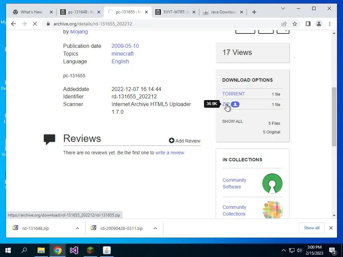Show hidden system tray icons
Viewport: 343px width, 257px height.
[x=283, y=250]
